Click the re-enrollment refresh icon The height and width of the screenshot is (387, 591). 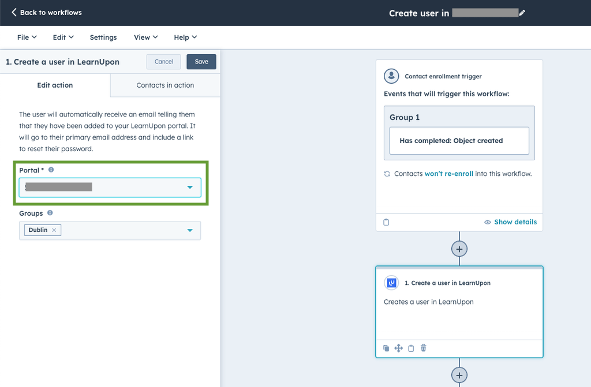[387, 174]
